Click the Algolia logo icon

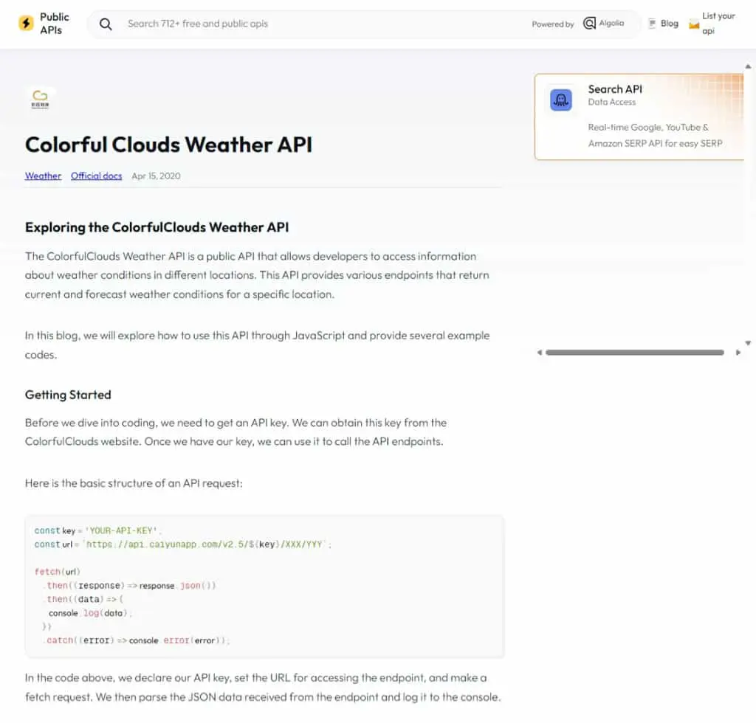tap(589, 23)
